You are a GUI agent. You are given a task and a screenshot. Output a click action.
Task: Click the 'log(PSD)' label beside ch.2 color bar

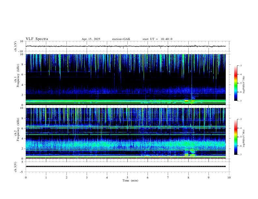coord(244,139)
